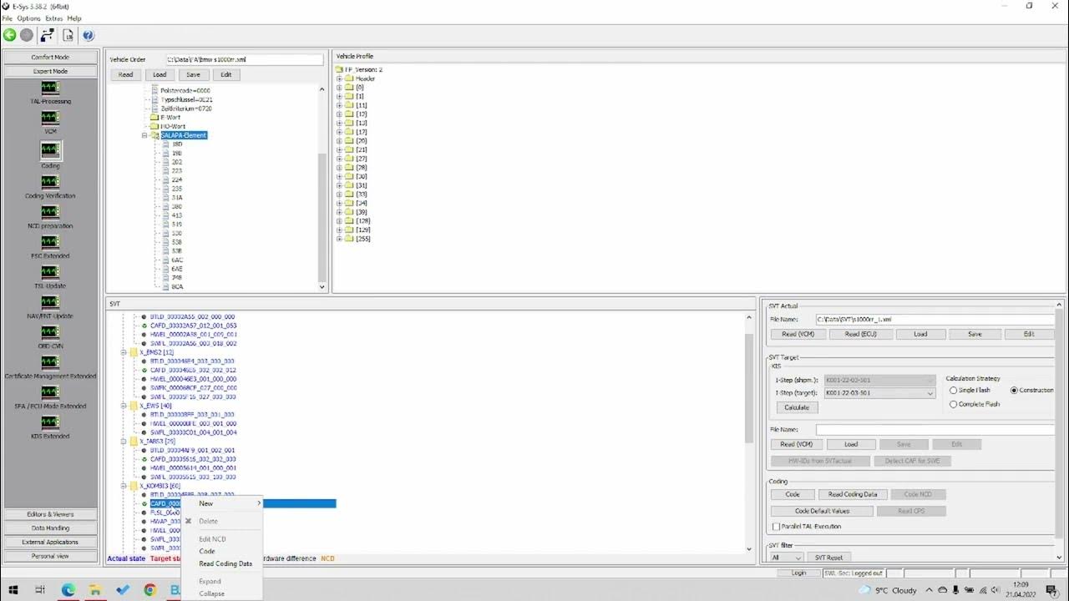Click the SVT Reset button
The image size is (1069, 601).
[828, 558]
